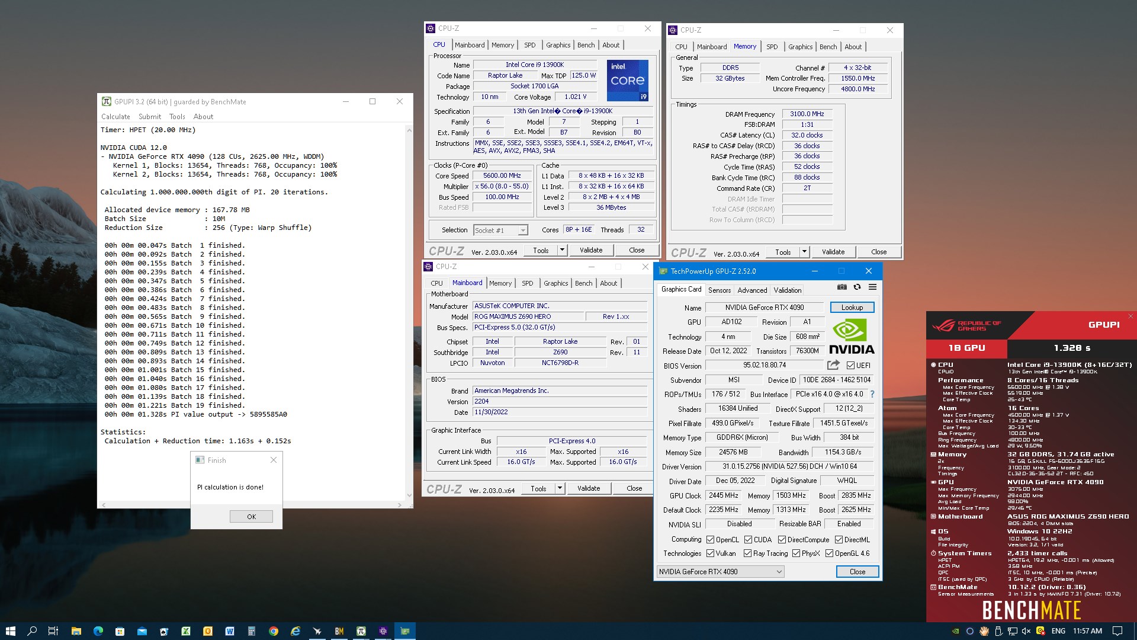Toggle the OpenCL checkbox

710,540
